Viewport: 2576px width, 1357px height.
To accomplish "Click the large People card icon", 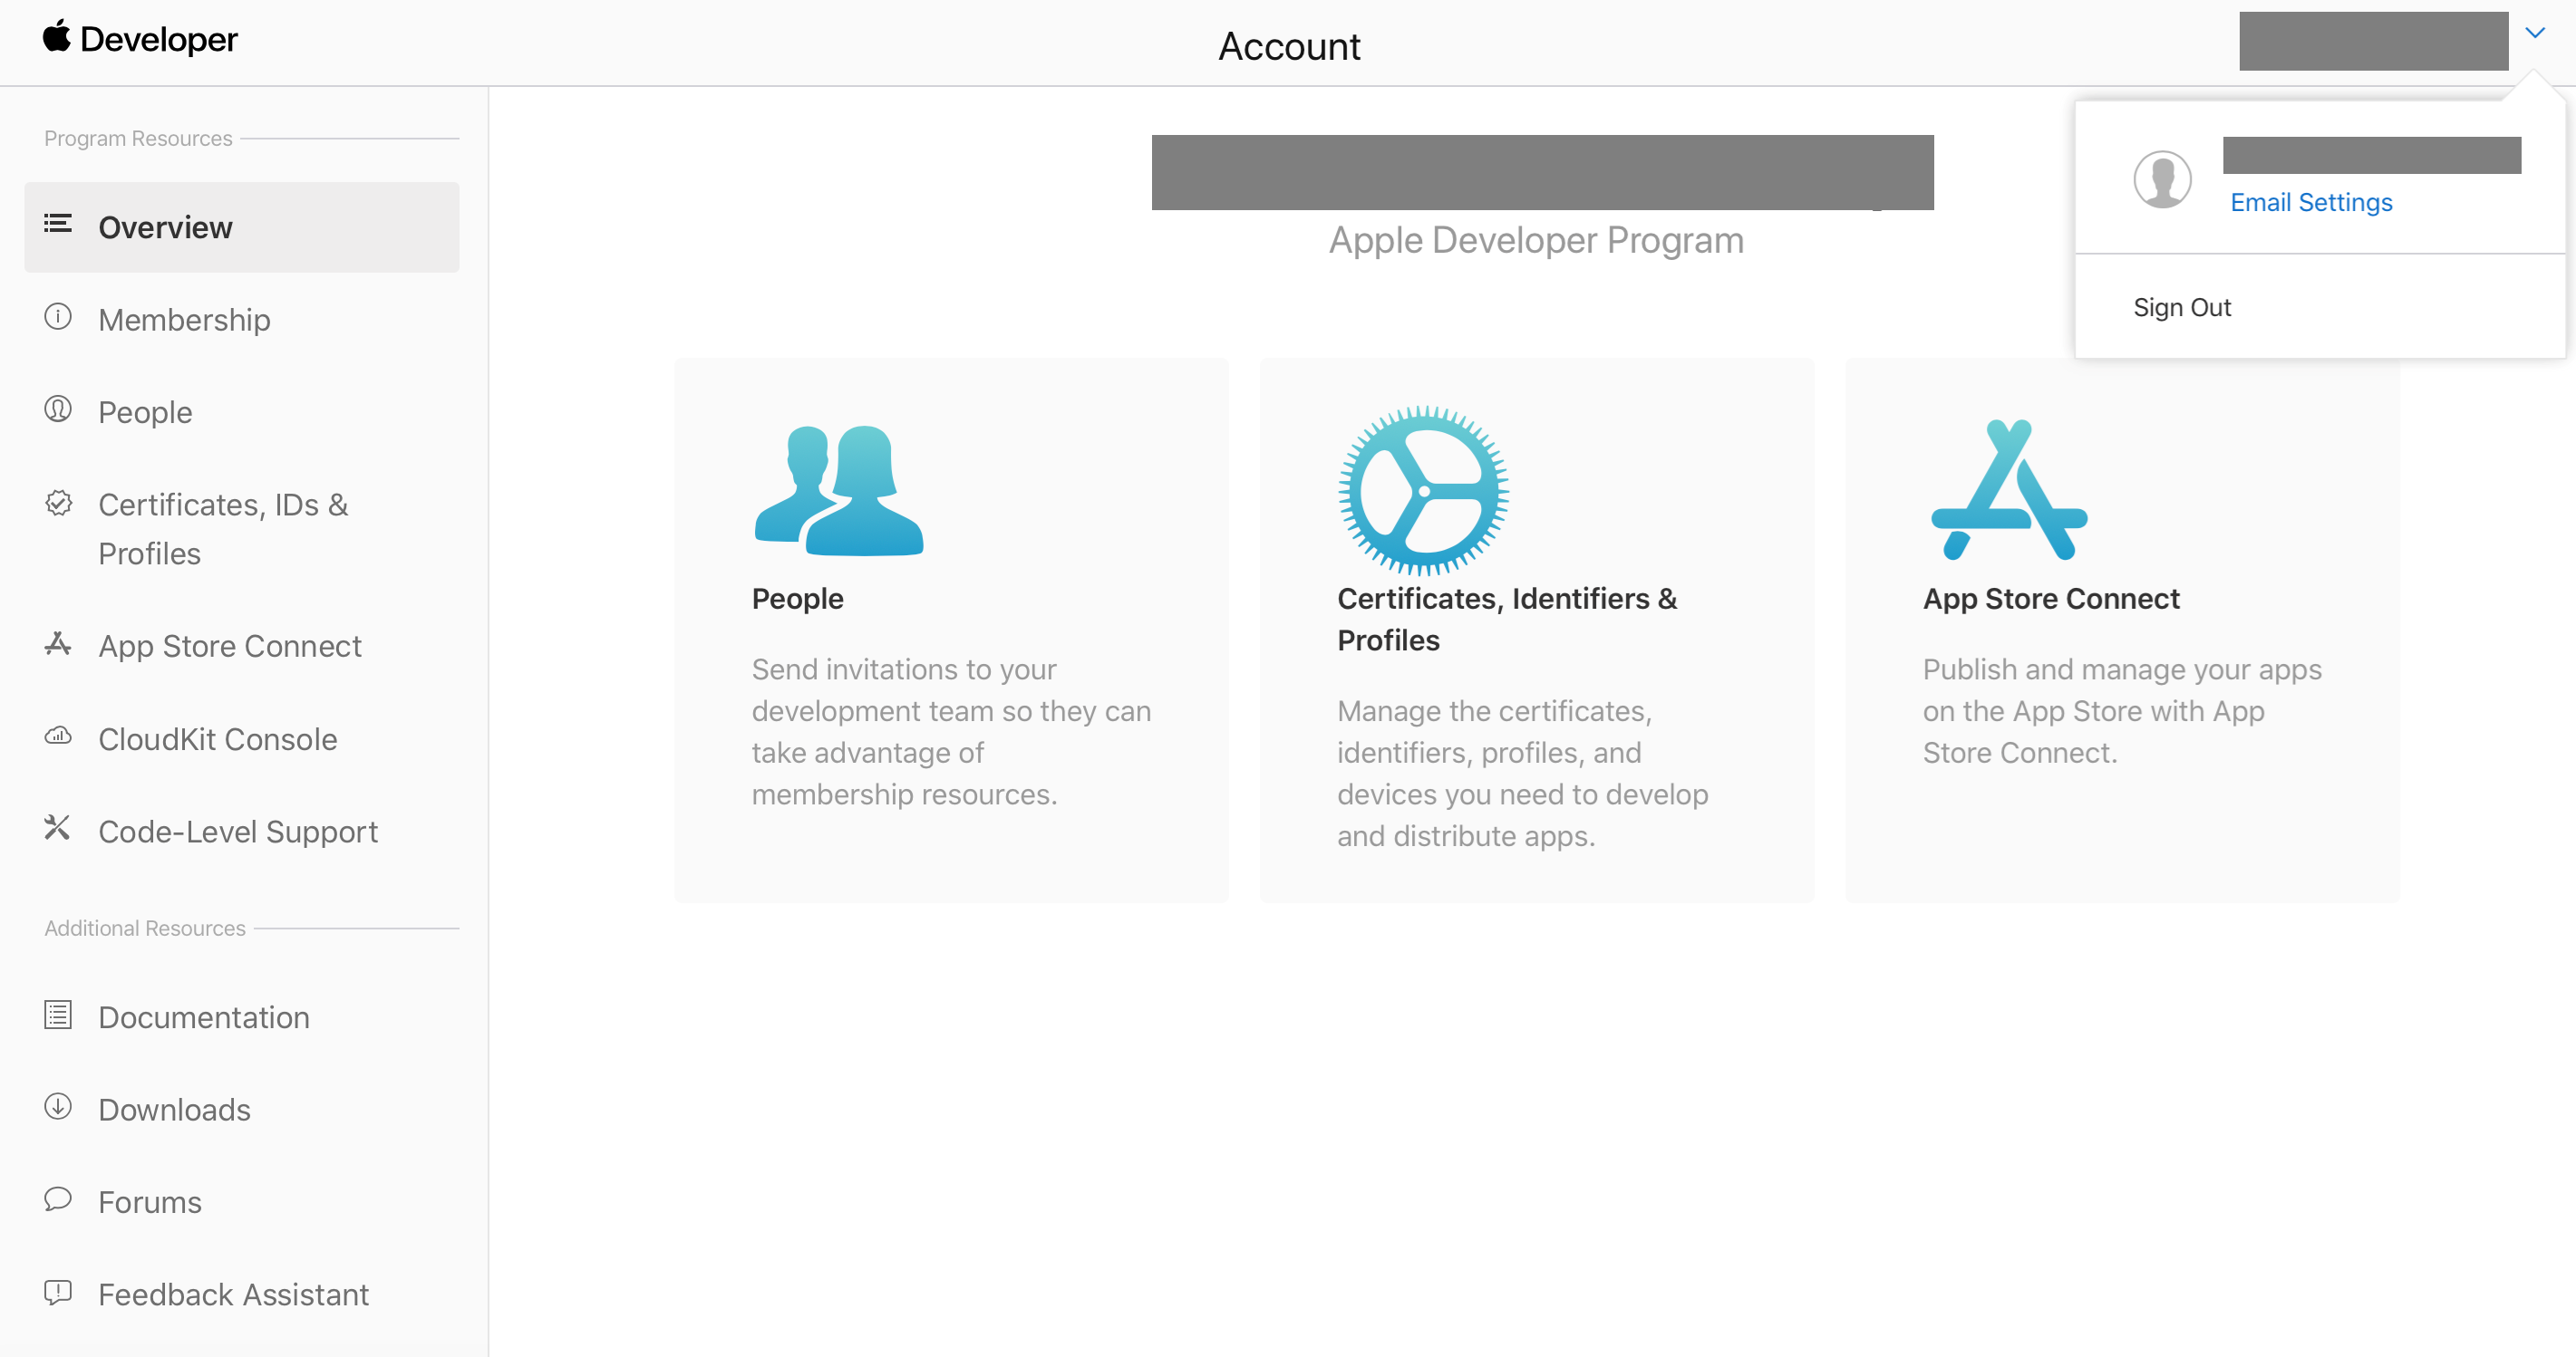I will point(839,491).
